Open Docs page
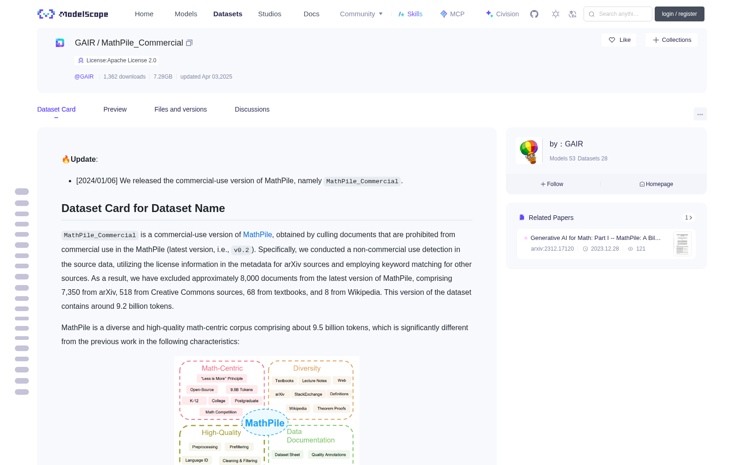 [312, 14]
